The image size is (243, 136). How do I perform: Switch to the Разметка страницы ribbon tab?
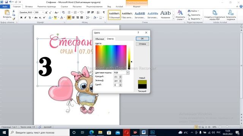(x=46, y=6)
